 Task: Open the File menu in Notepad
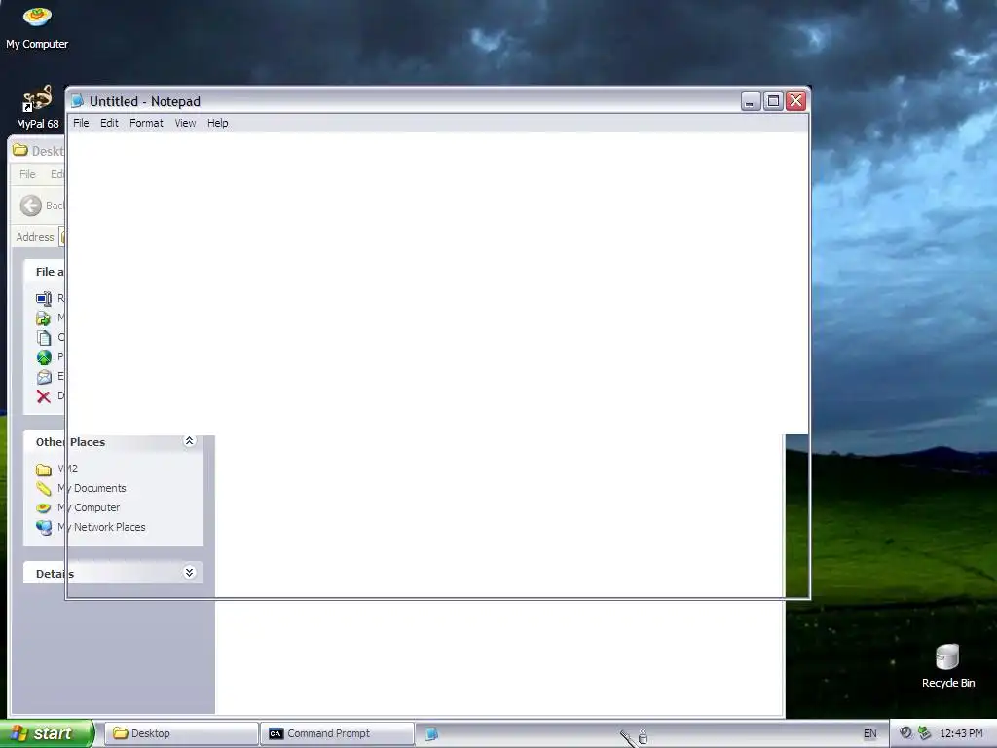81,123
